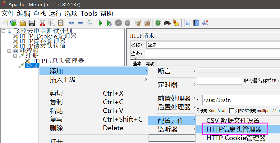
Task: Expand the 定时器 submenu
Action: [x=172, y=85]
